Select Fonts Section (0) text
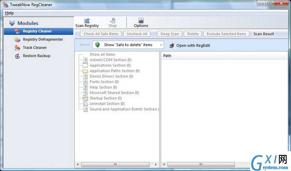291x171 pixels. 104,82
